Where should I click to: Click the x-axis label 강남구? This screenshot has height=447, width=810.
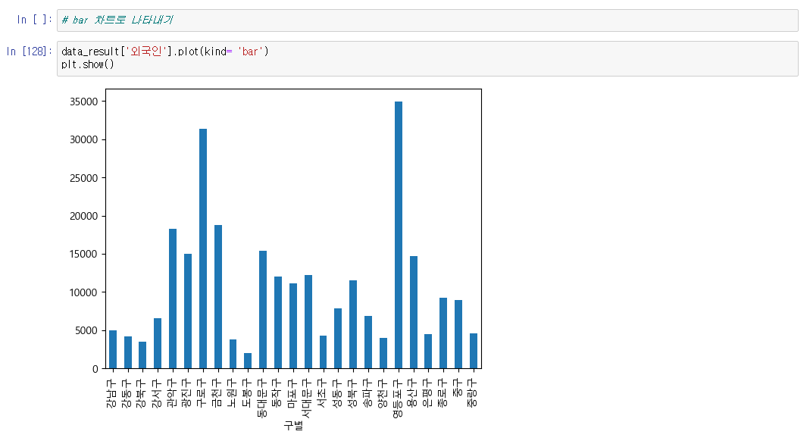111,394
